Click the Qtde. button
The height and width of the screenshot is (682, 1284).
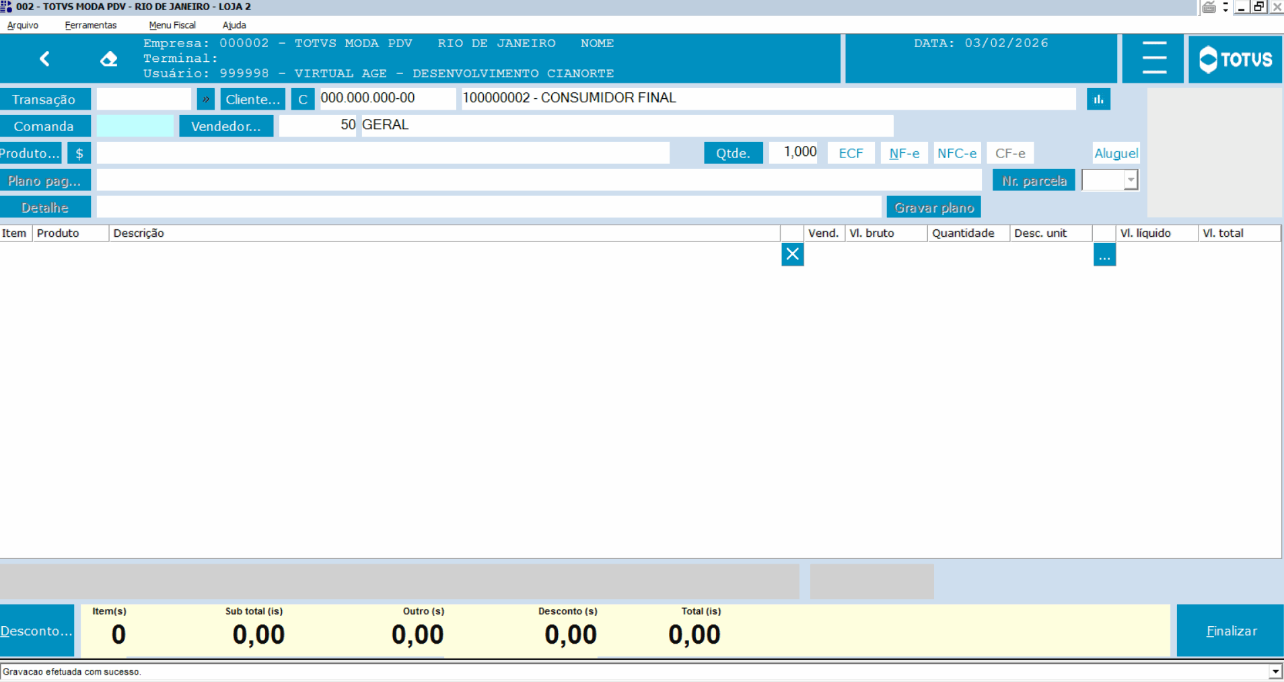(x=734, y=153)
